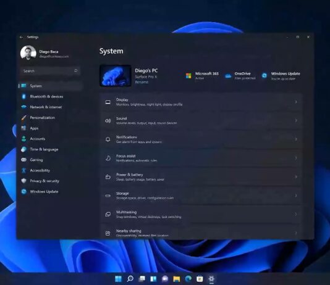This screenshot has width=330, height=285.
Task: Expand the Nearby sharing chevron
Action: tap(296, 233)
